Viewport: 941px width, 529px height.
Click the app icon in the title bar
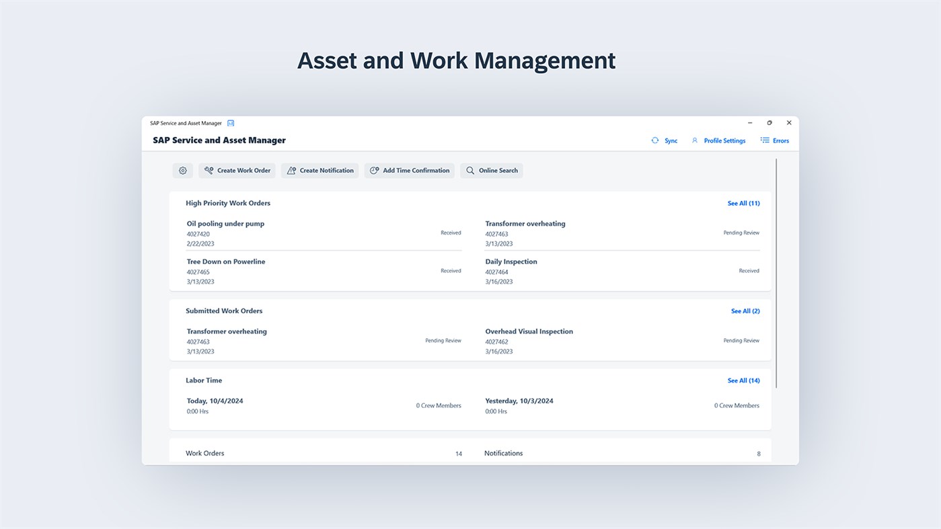coord(231,123)
